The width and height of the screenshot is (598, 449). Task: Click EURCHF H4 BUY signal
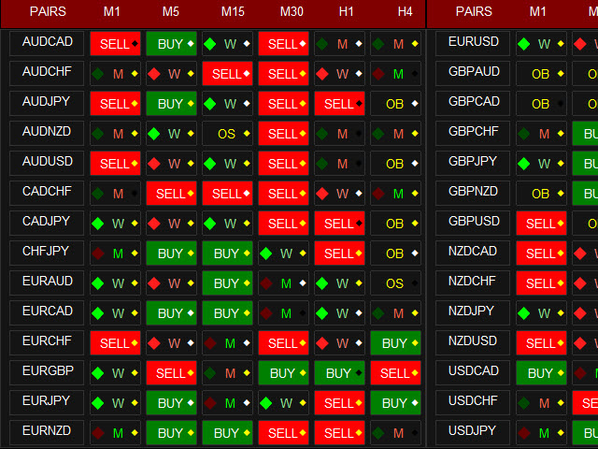click(x=395, y=343)
